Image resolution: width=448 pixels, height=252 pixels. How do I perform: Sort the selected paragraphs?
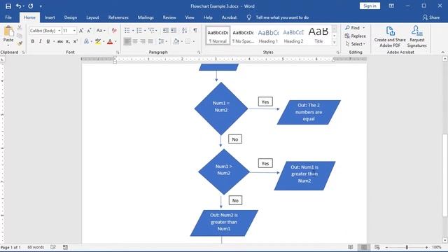pyautogui.click(x=185, y=31)
